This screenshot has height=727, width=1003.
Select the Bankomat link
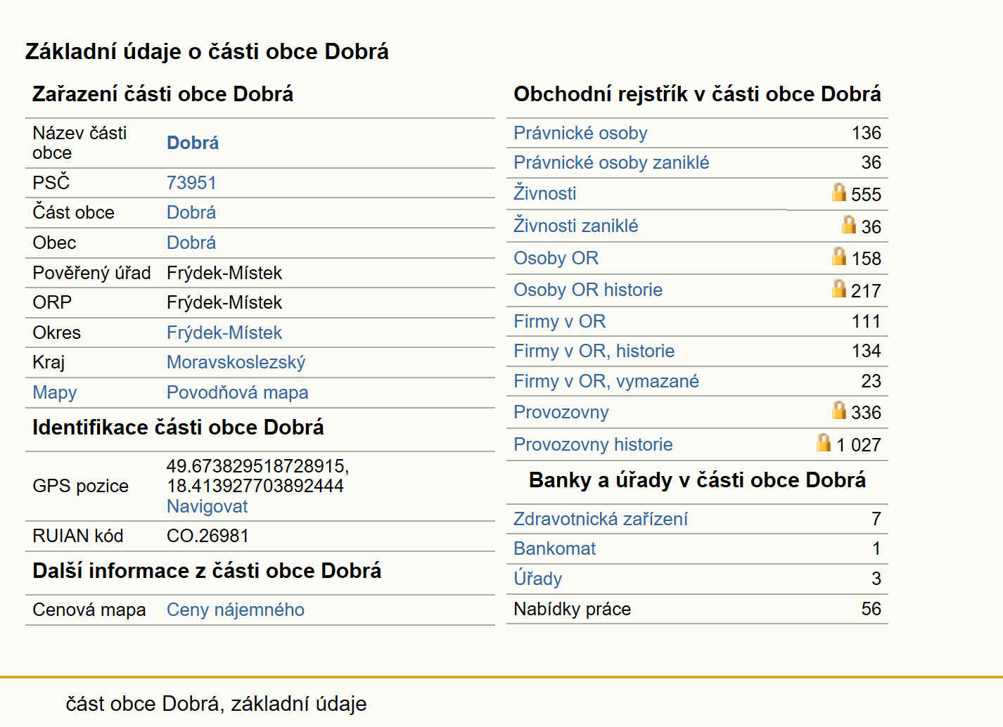point(554,548)
